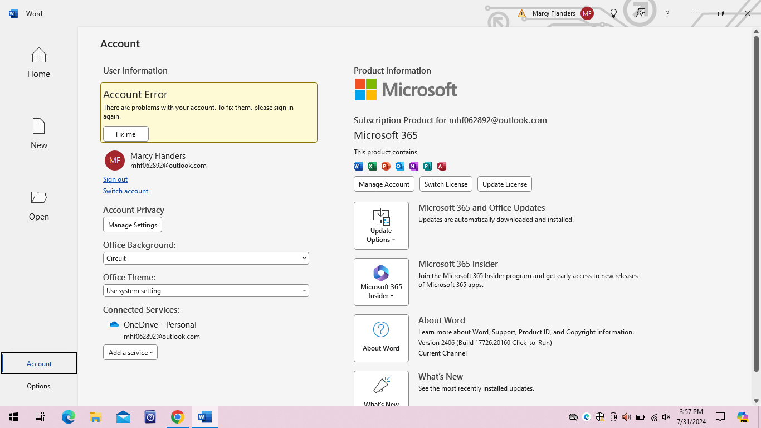Click the vertical scrollbar thumb

[x=756, y=204]
